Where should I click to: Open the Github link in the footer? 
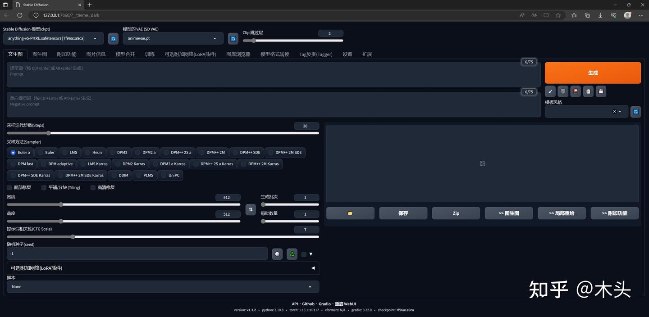[x=308, y=304]
